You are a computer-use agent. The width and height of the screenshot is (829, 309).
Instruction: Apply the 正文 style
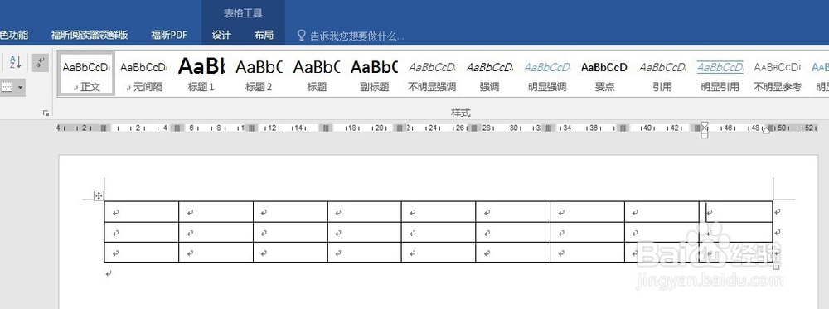(86, 74)
